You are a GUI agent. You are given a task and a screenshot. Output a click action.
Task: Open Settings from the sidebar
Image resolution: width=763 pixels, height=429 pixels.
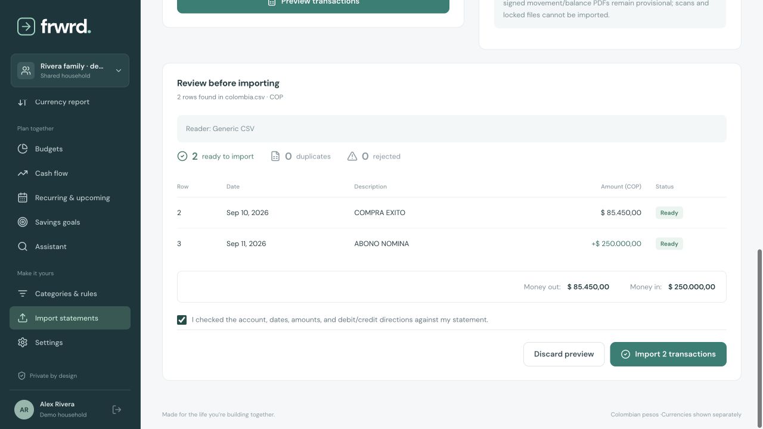(x=70, y=343)
